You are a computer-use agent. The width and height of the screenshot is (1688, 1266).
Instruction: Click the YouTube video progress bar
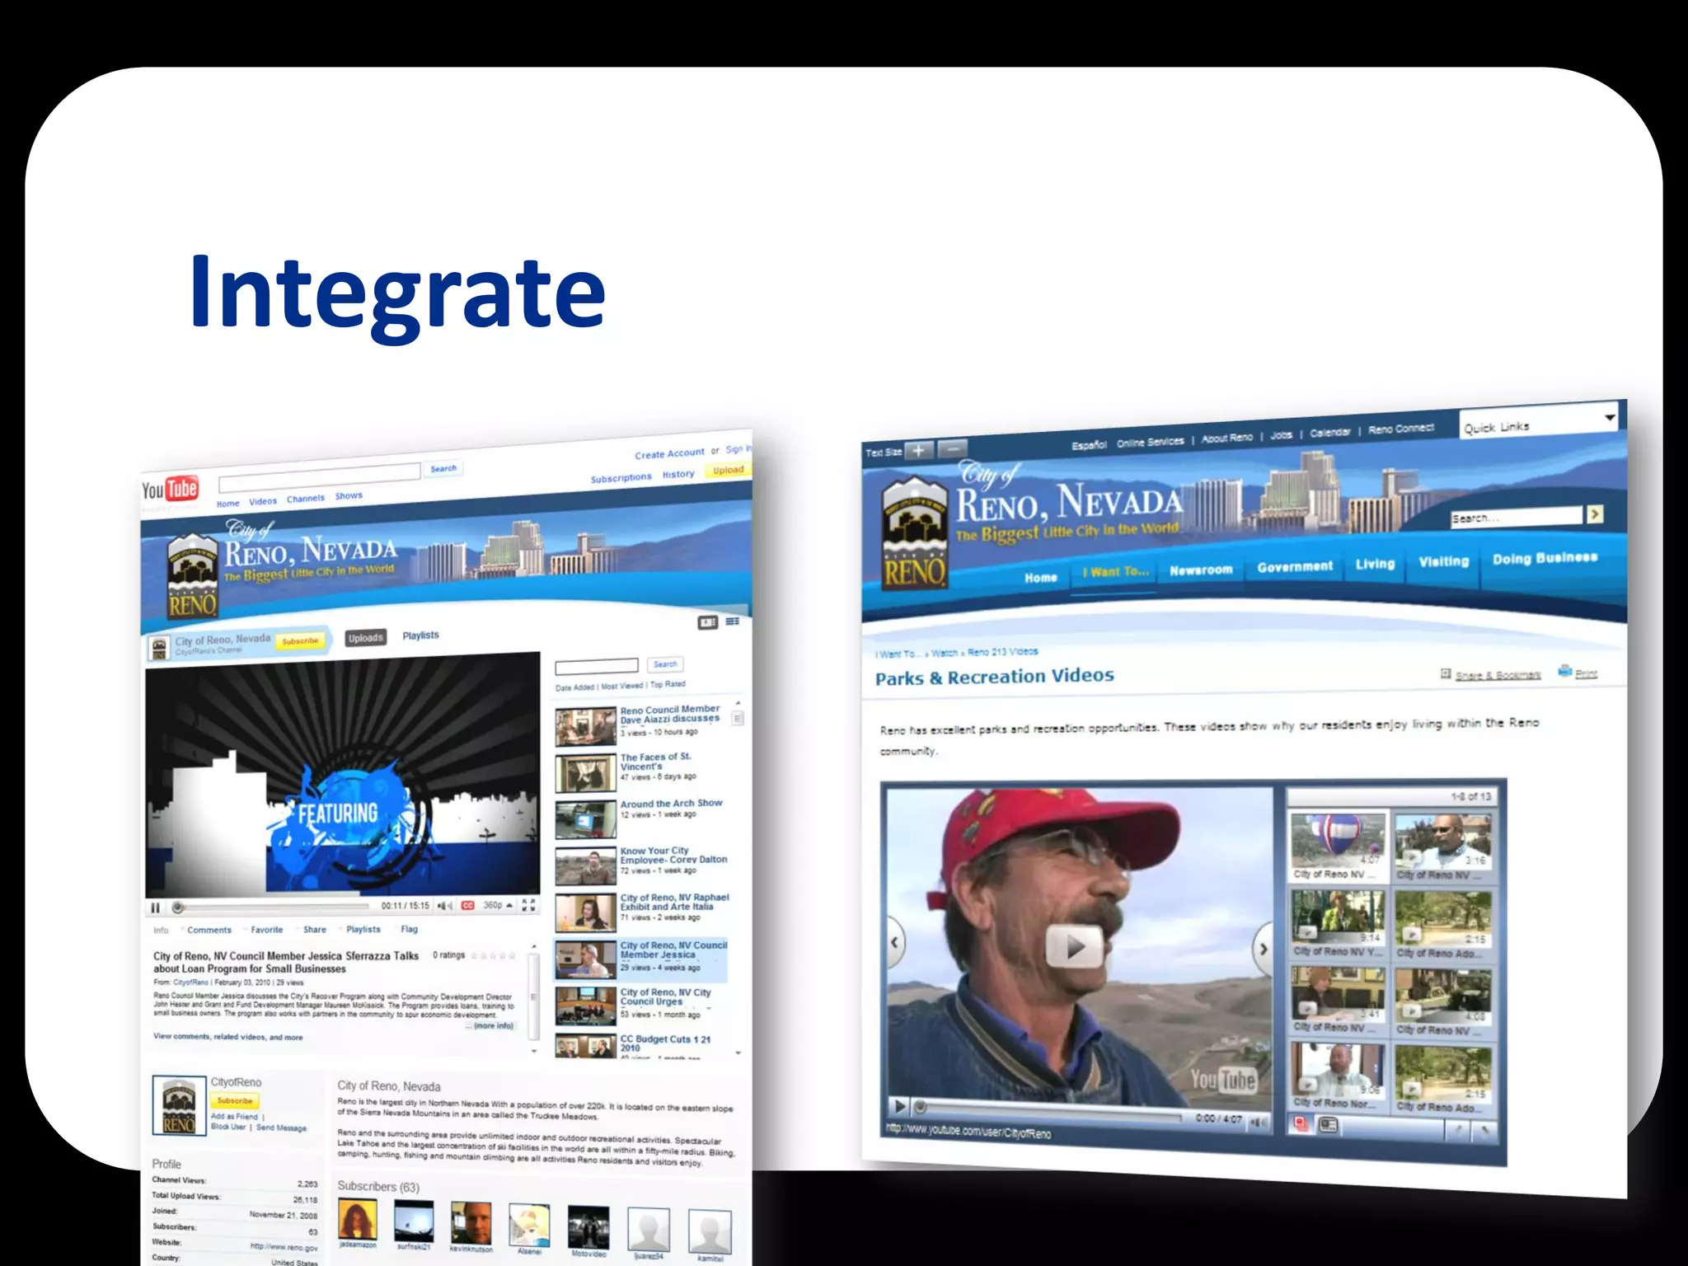(272, 907)
